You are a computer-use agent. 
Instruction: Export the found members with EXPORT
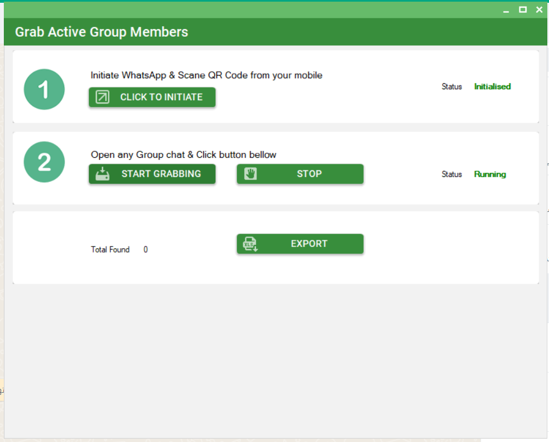[x=300, y=244]
